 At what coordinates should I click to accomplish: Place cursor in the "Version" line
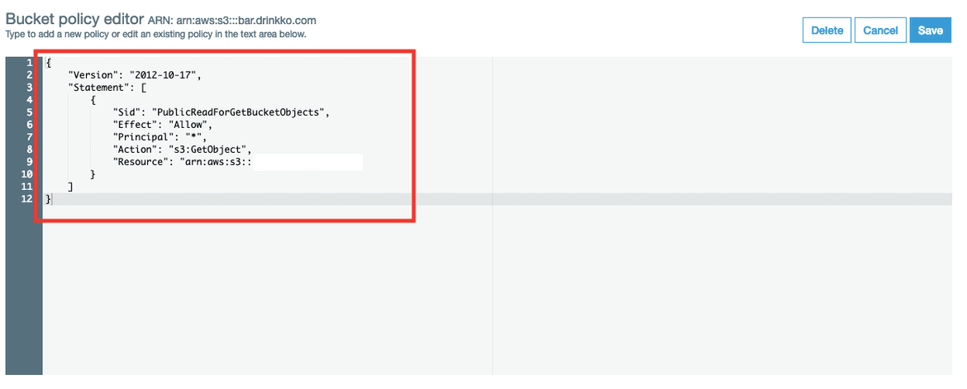pos(135,75)
